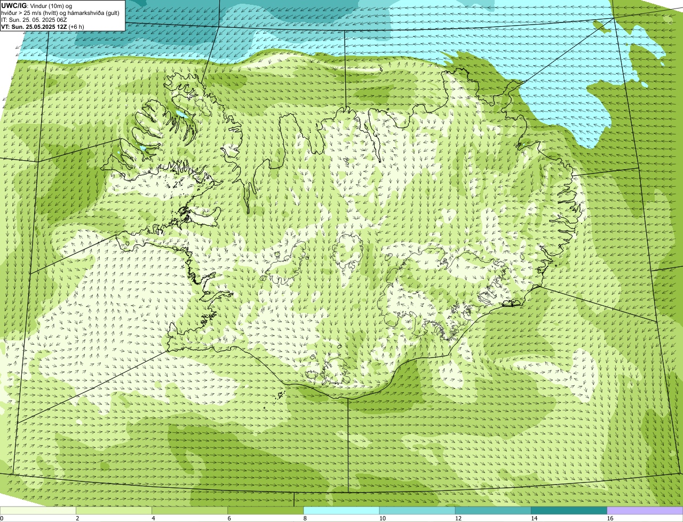Click legend scale label 2

pos(78,518)
